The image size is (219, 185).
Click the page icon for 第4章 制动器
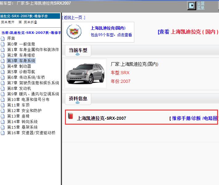coord(3,66)
